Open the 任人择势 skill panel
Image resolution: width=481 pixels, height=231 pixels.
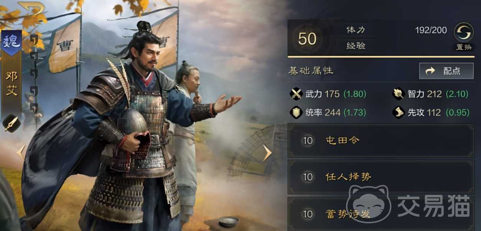pyautogui.click(x=381, y=177)
